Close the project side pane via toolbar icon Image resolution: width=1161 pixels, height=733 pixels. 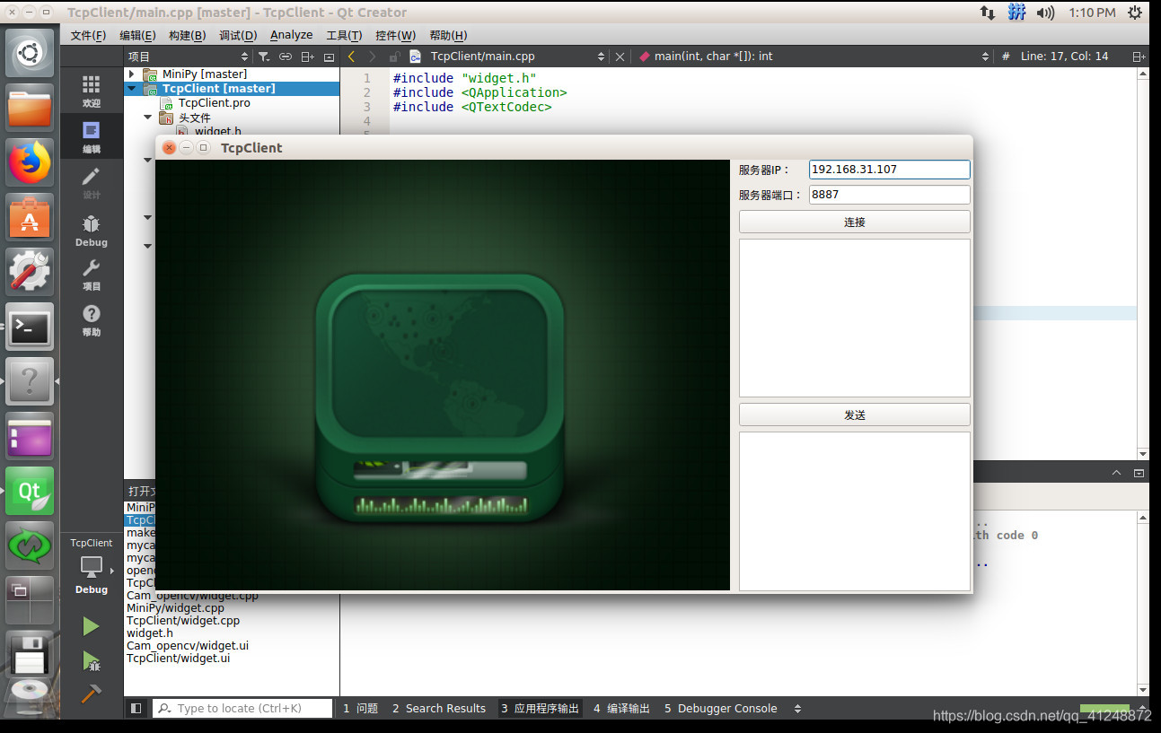(329, 57)
